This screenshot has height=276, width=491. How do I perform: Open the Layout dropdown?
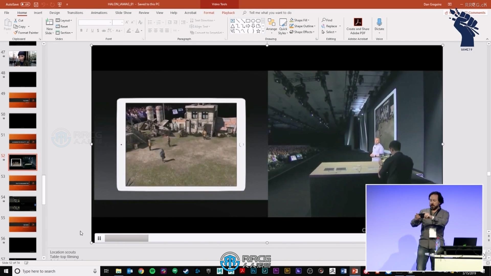[x=64, y=20]
